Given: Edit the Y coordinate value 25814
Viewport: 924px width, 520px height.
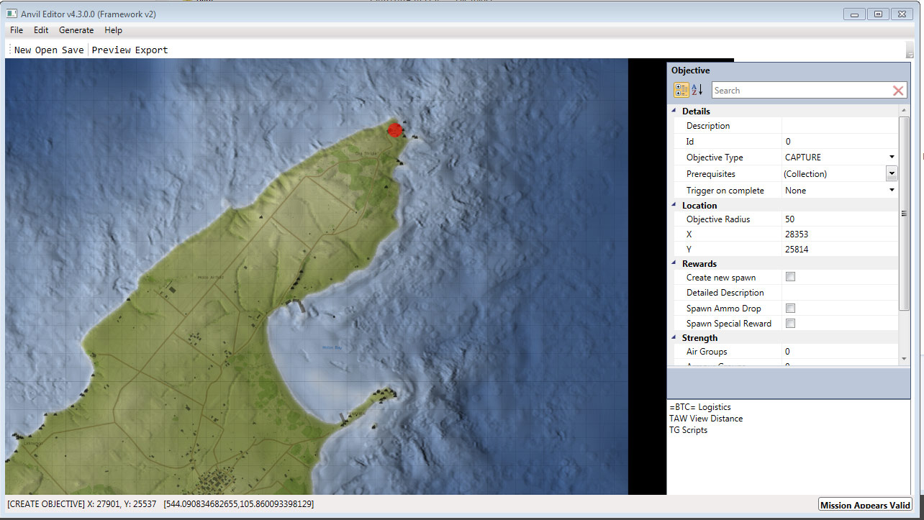Looking at the screenshot, I should click(840, 249).
